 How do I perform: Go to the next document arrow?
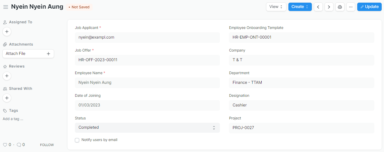329,7
